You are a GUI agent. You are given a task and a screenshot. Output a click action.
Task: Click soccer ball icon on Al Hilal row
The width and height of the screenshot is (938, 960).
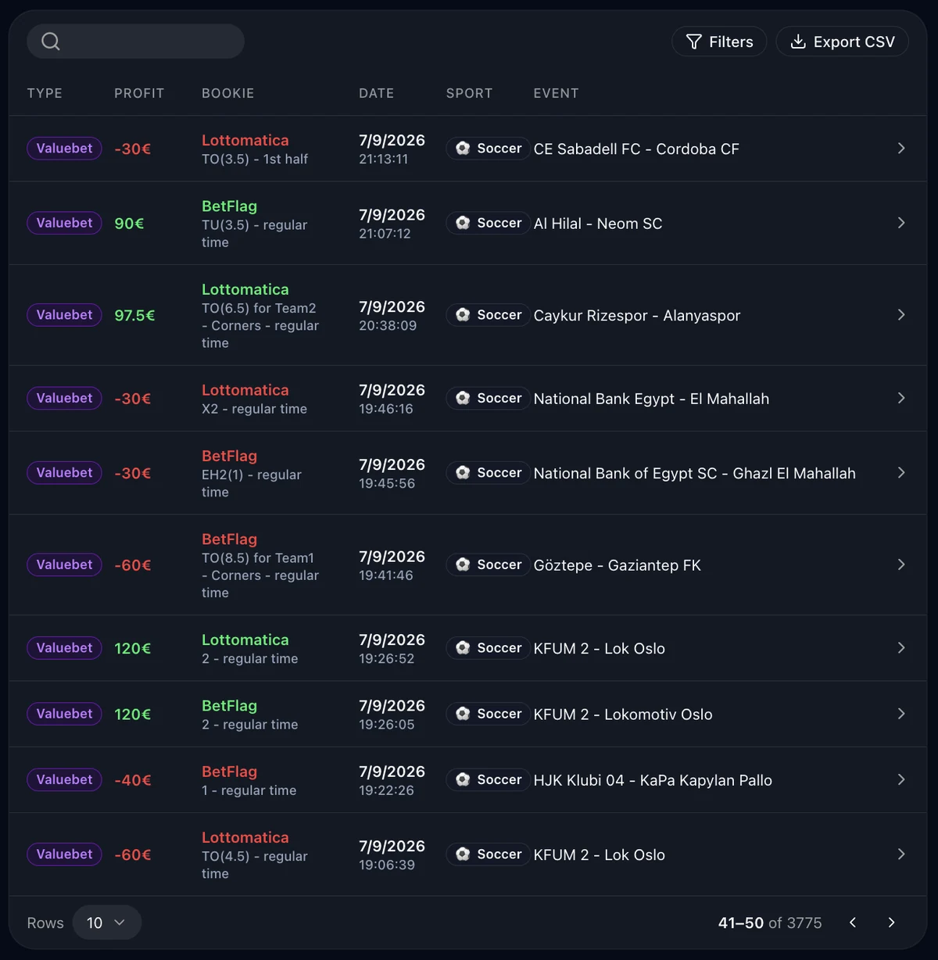click(463, 223)
